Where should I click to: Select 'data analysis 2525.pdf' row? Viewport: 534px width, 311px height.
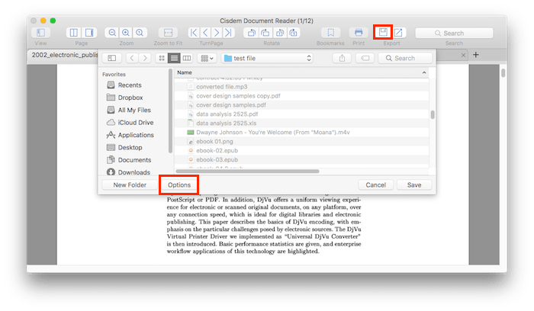tap(301, 114)
